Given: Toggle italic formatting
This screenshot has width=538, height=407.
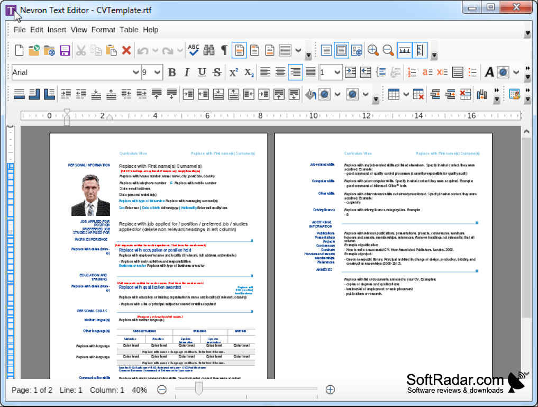Looking at the screenshot, I should [187, 73].
